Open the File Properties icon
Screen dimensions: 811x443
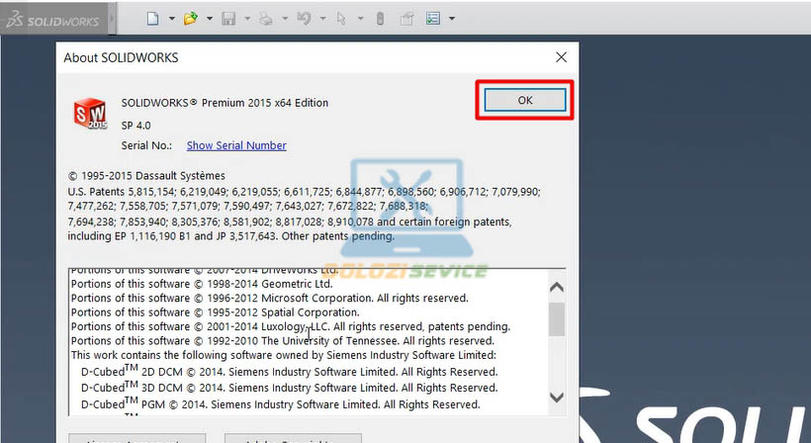[x=406, y=19]
